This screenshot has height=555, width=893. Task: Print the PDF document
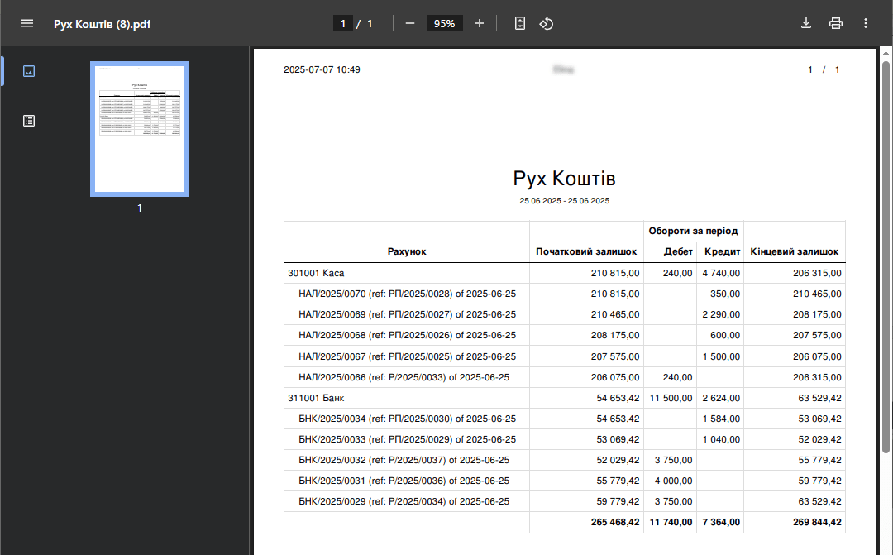tap(835, 23)
